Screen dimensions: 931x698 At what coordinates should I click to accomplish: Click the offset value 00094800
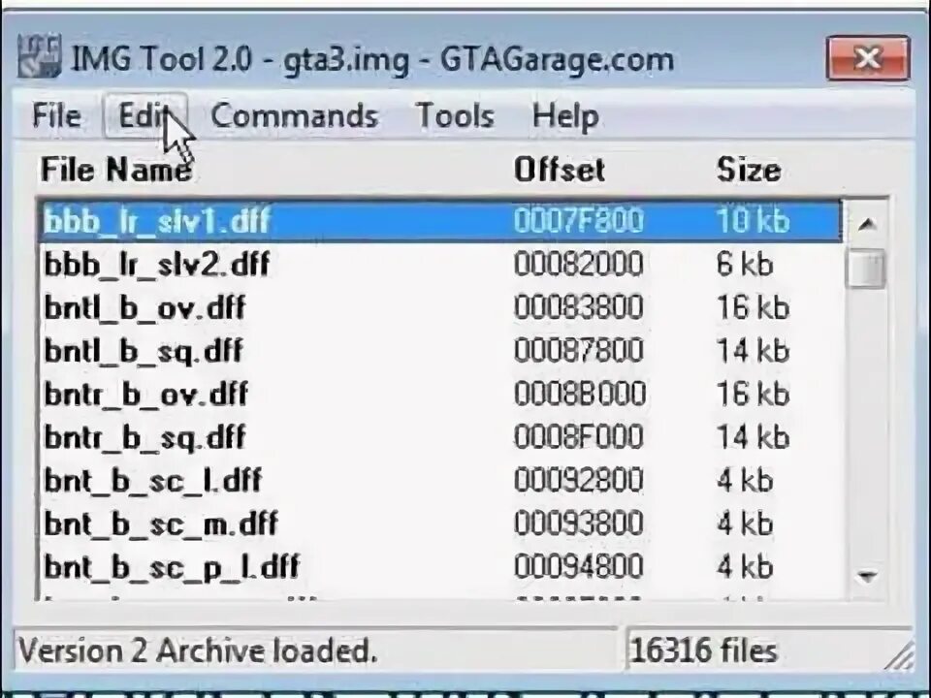[579, 567]
